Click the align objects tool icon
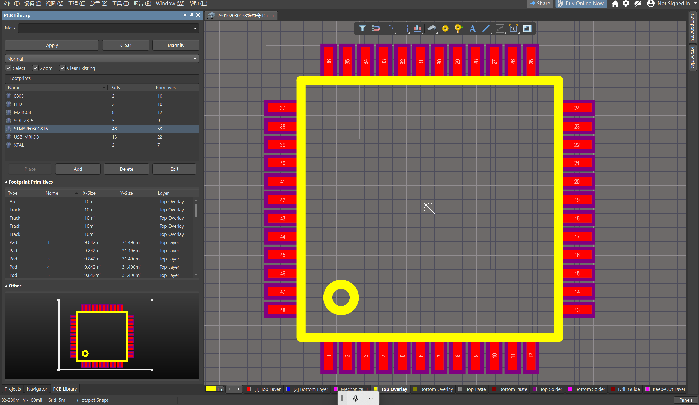Image resolution: width=699 pixels, height=405 pixels. point(417,28)
